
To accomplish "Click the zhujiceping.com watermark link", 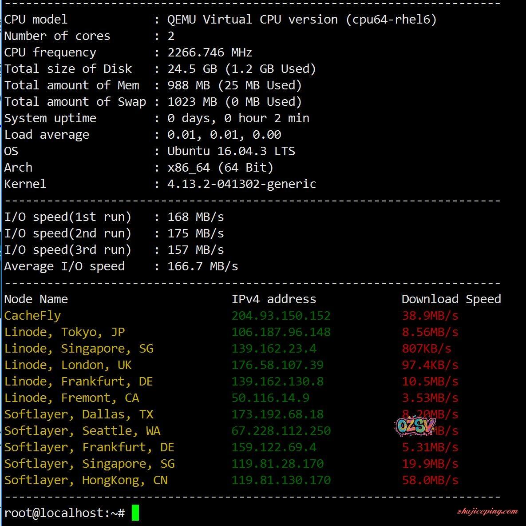I will pyautogui.click(x=486, y=511).
